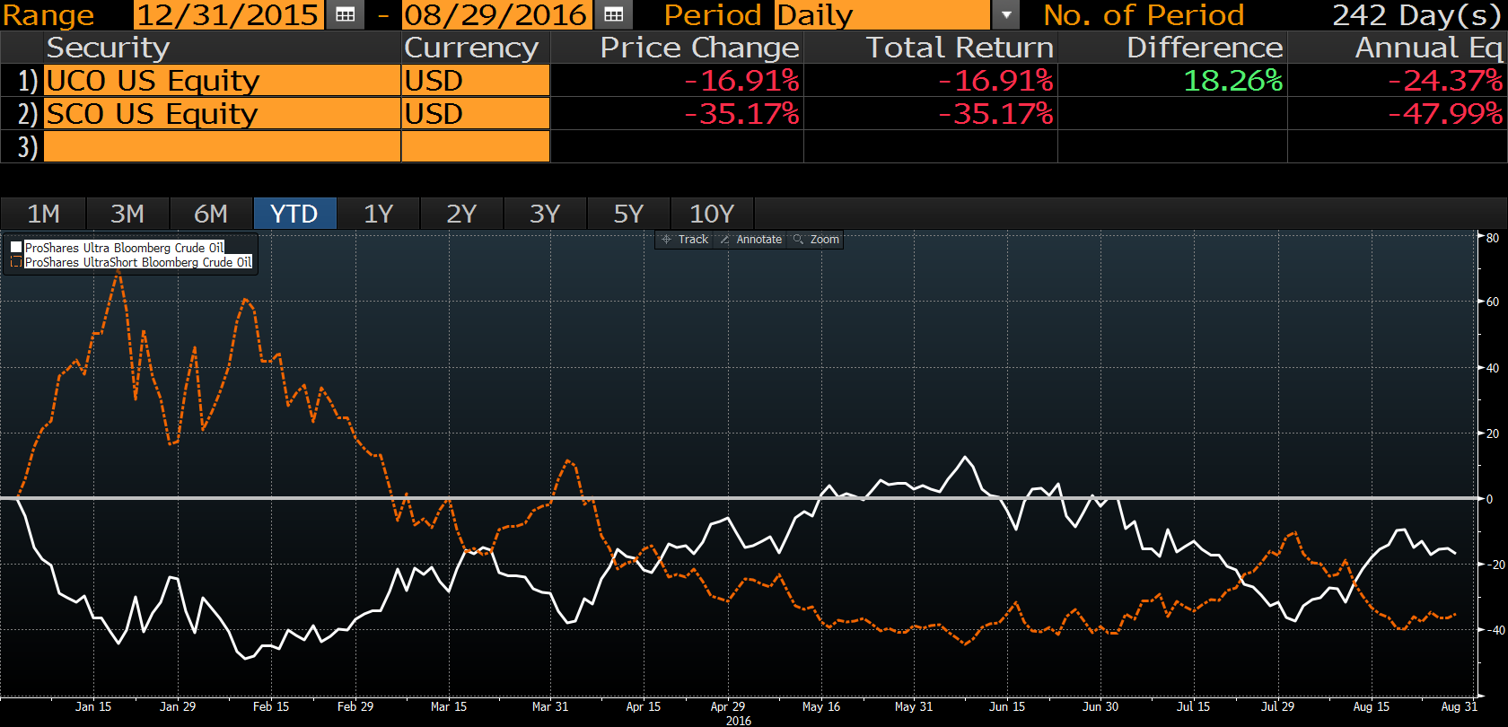Screen dimensions: 1508x727
Task: Click the ProShares Ultra Bloomberg Crude Oil legend label
Action: click(x=124, y=248)
